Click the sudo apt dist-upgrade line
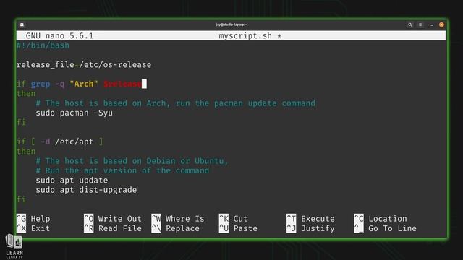Viewport: 463px width, 260px height. (x=86, y=190)
